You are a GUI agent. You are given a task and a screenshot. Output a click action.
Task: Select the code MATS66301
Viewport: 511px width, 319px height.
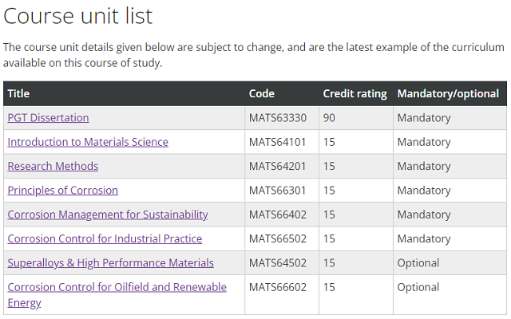point(277,191)
